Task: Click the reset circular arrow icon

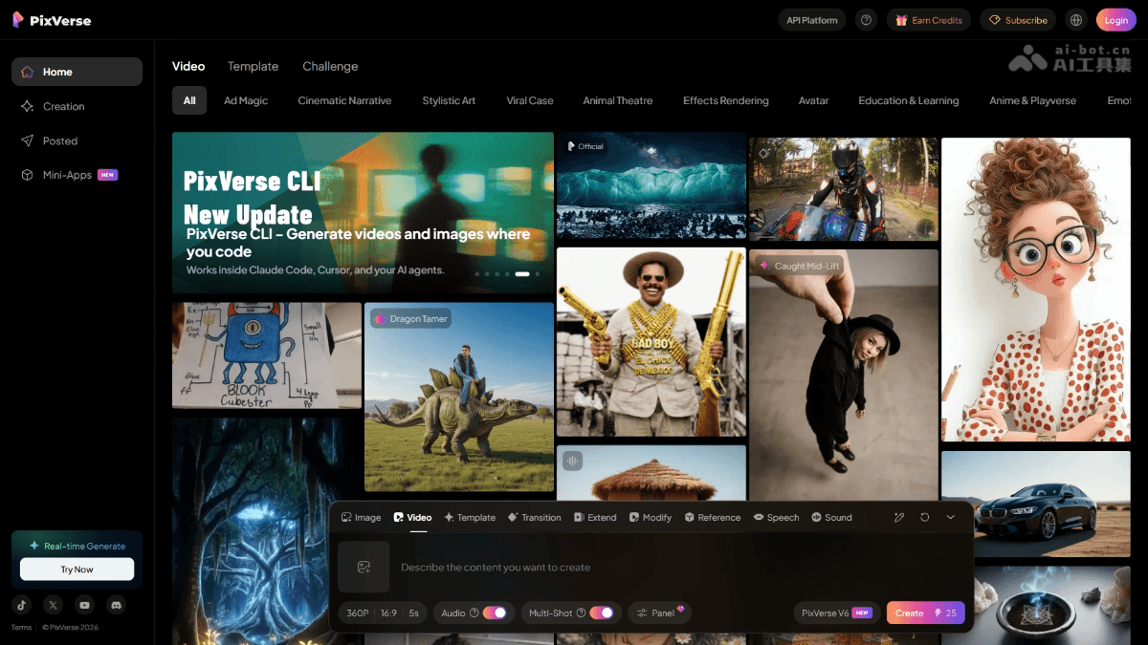Action: pyautogui.click(x=925, y=517)
